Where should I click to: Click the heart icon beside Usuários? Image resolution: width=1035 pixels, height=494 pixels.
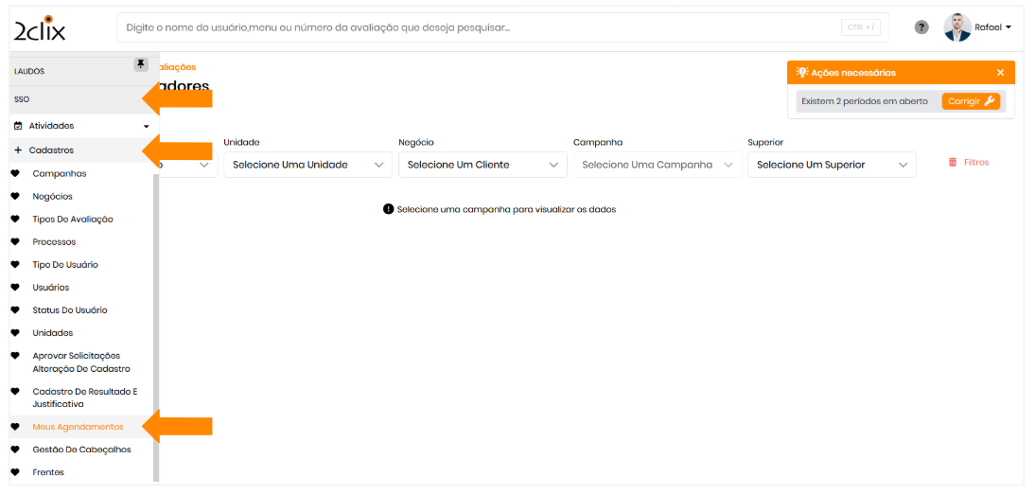pos(15,288)
